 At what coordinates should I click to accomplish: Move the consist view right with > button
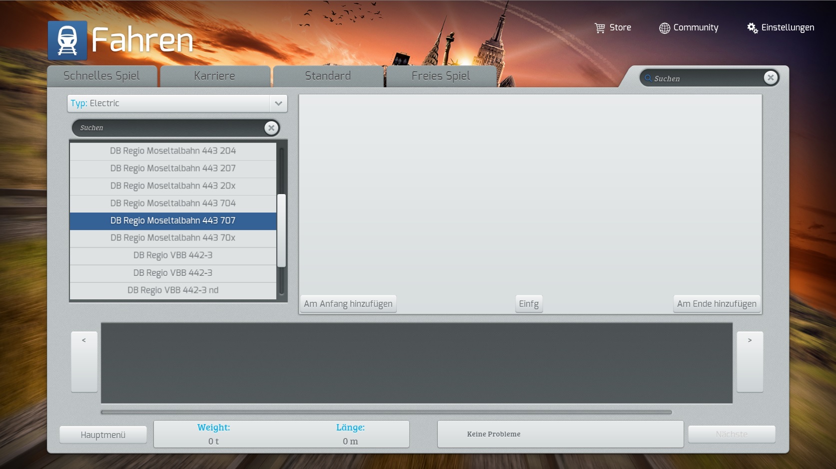coord(750,362)
